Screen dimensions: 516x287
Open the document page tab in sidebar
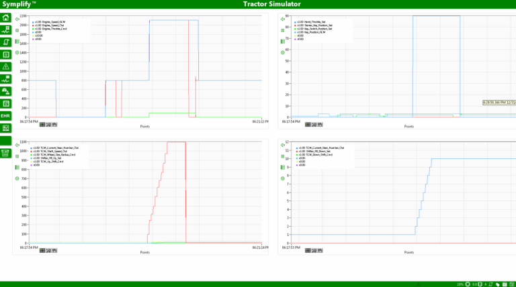pyautogui.click(x=5, y=54)
